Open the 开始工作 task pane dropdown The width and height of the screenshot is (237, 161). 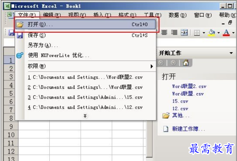(x=231, y=53)
